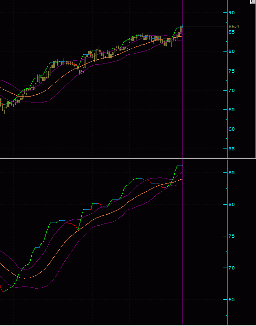Click the red dip near 76 in lower panel
This screenshot has width=256, height=326.
pos(78,229)
